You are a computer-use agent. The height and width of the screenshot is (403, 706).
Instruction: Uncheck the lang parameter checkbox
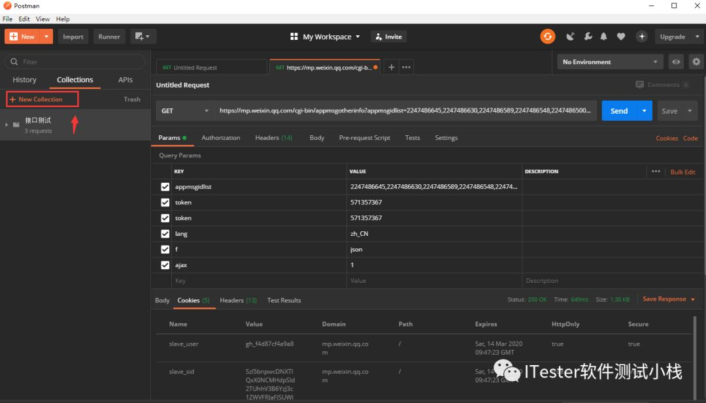tap(165, 234)
